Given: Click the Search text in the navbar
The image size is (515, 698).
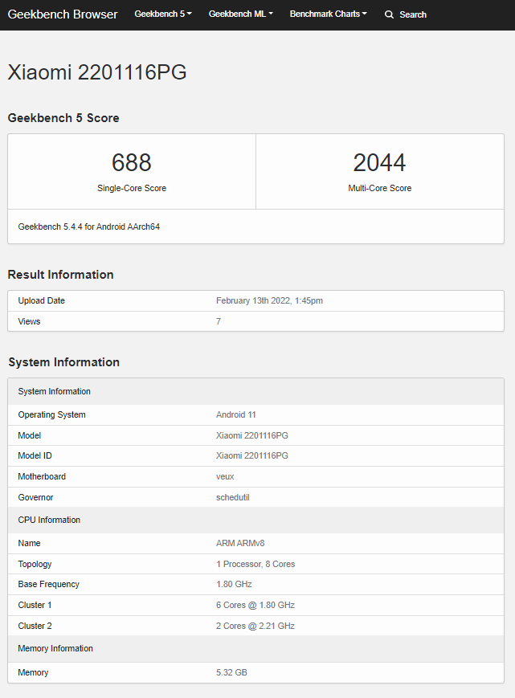Looking at the screenshot, I should click(413, 14).
